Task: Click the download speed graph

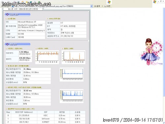Action: point(47,57)
